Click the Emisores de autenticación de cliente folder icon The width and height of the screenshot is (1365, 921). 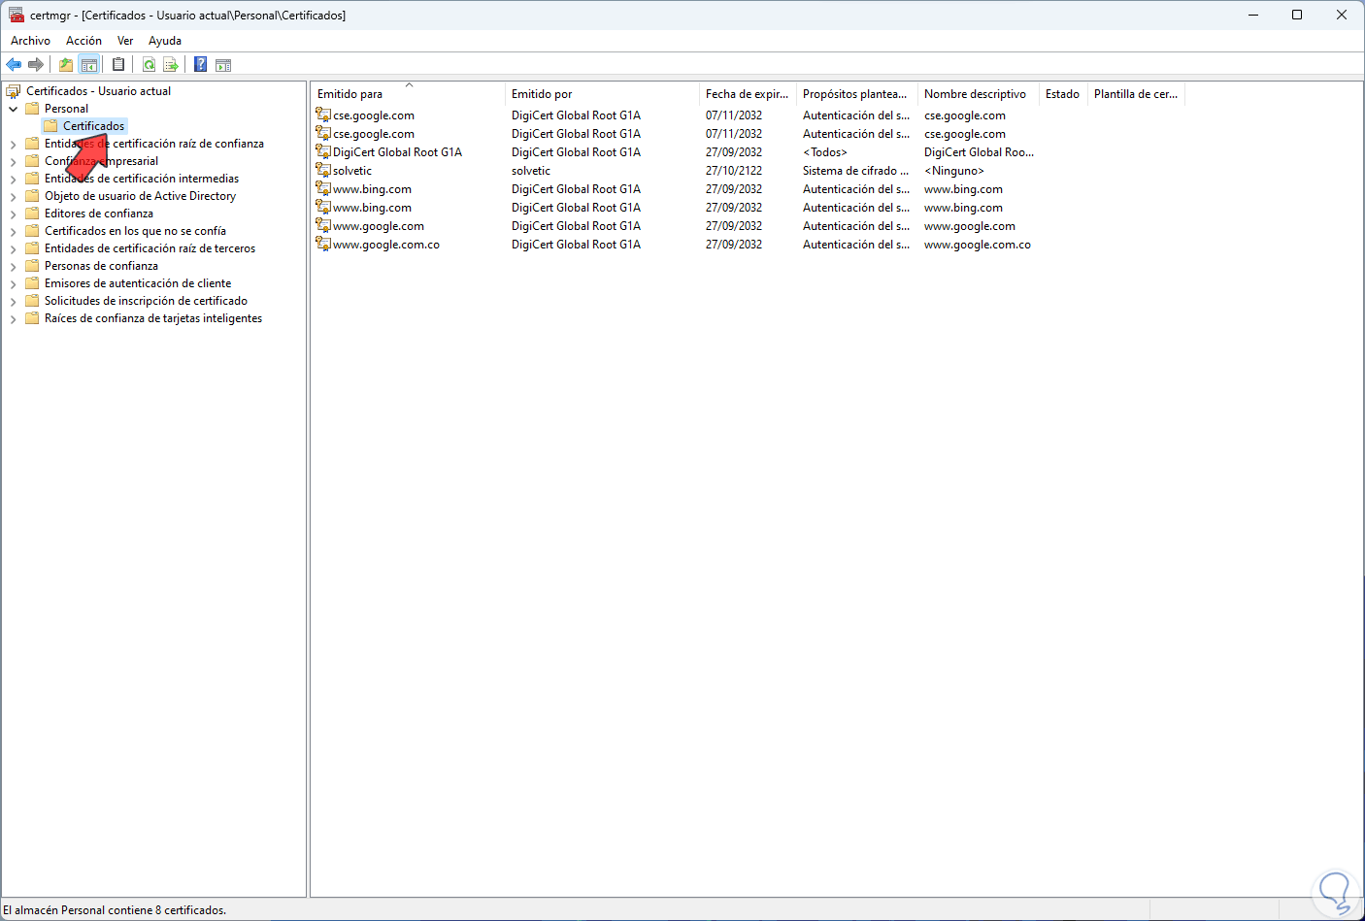click(x=32, y=283)
